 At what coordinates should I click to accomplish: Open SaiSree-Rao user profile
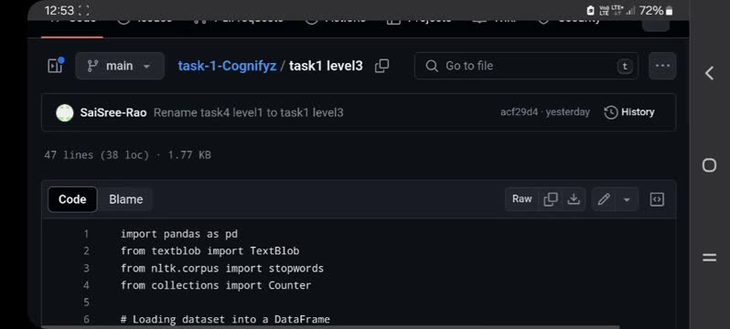(113, 112)
